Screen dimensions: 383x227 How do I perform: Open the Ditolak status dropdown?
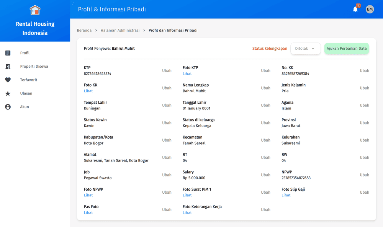305,49
